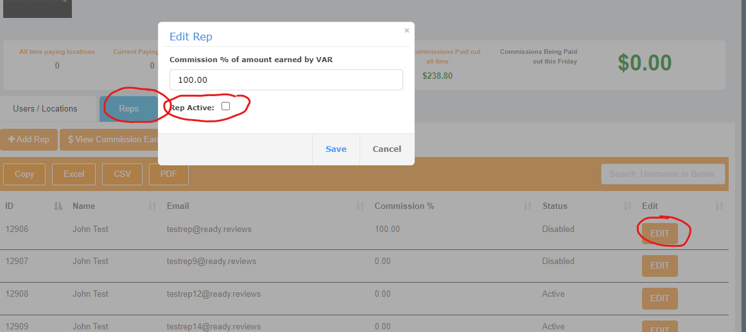This screenshot has height=332, width=746.
Task: Sort by Email column arrows
Action: coord(360,206)
